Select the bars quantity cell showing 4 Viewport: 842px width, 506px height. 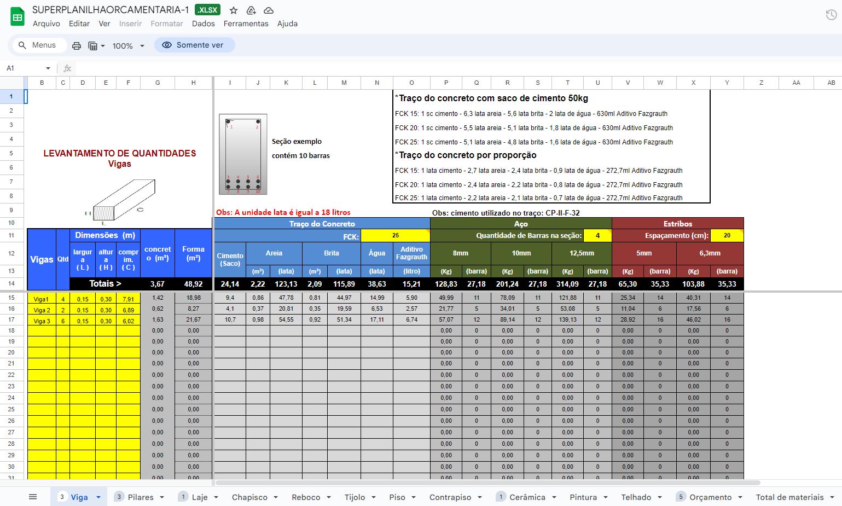[x=597, y=235]
